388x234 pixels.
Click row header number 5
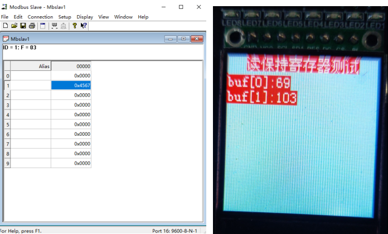7,125
